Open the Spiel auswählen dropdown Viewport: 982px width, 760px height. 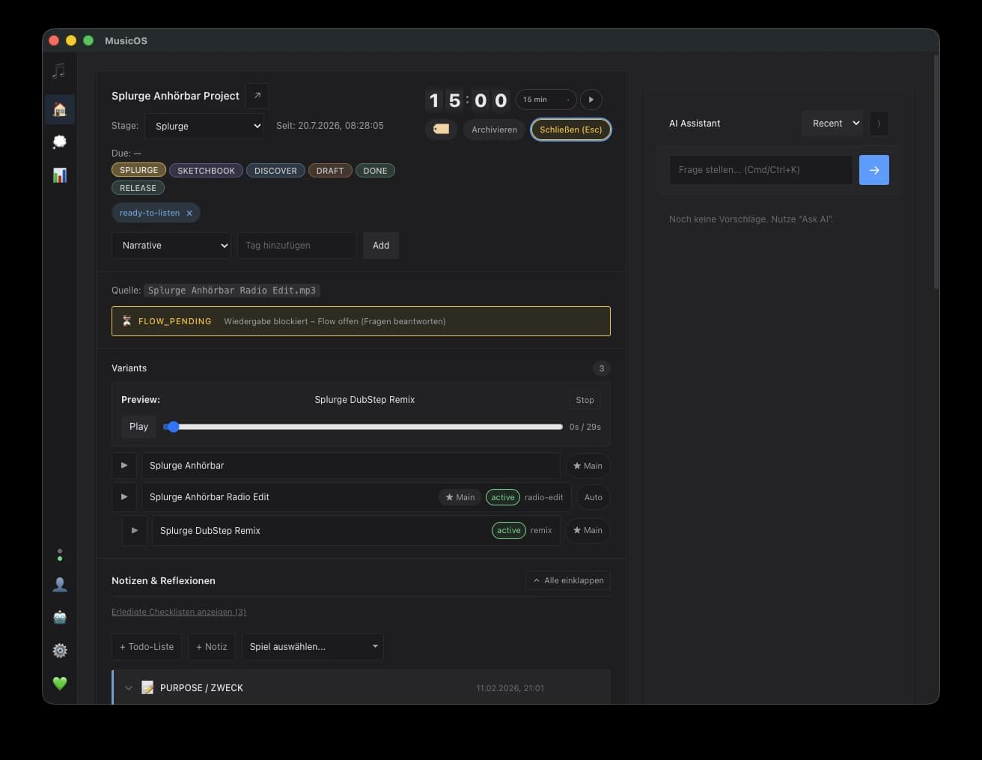click(313, 647)
